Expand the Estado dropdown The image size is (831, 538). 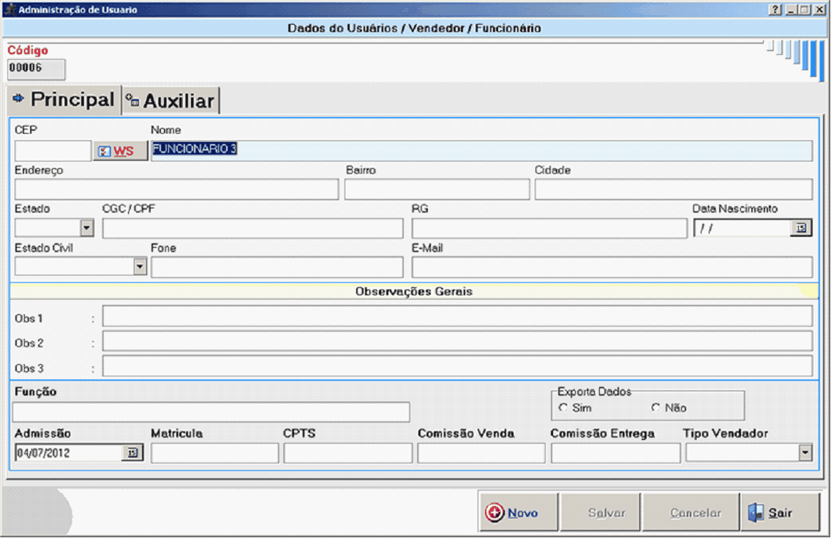[87, 228]
